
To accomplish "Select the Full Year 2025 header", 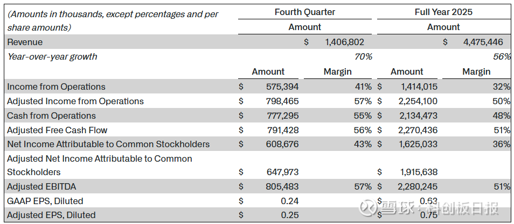I will 443,12.
